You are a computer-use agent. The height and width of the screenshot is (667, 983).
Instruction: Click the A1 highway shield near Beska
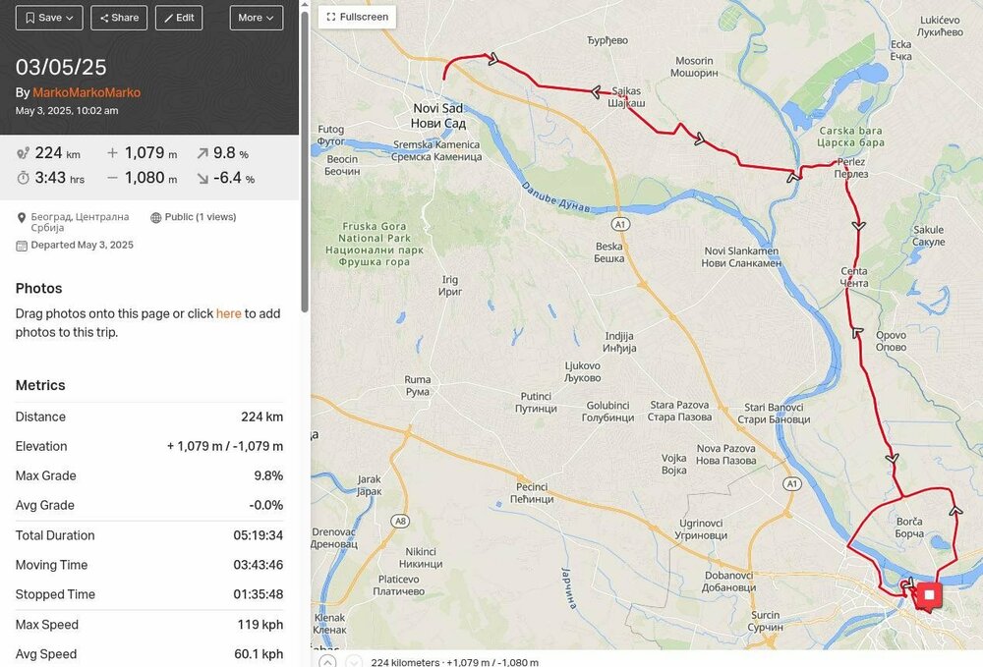[620, 224]
